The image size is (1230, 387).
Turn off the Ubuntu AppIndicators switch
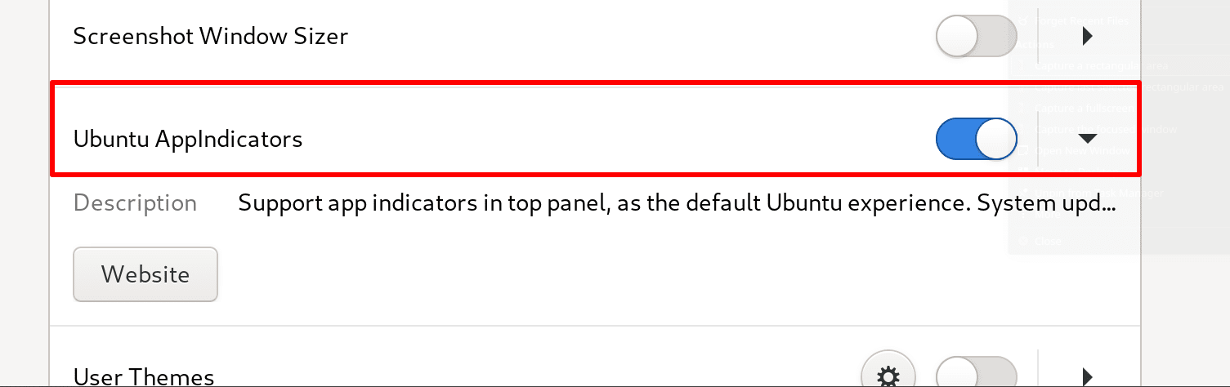coord(976,140)
